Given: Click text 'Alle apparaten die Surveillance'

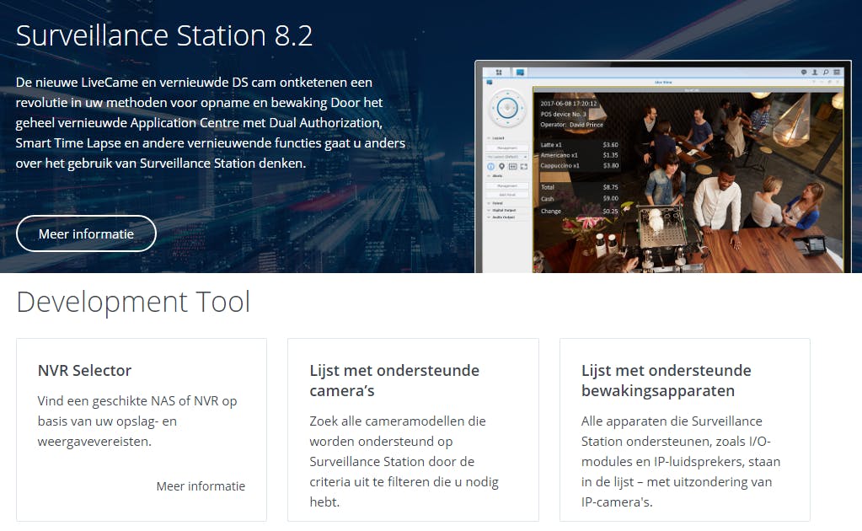Looking at the screenshot, I should [x=672, y=421].
